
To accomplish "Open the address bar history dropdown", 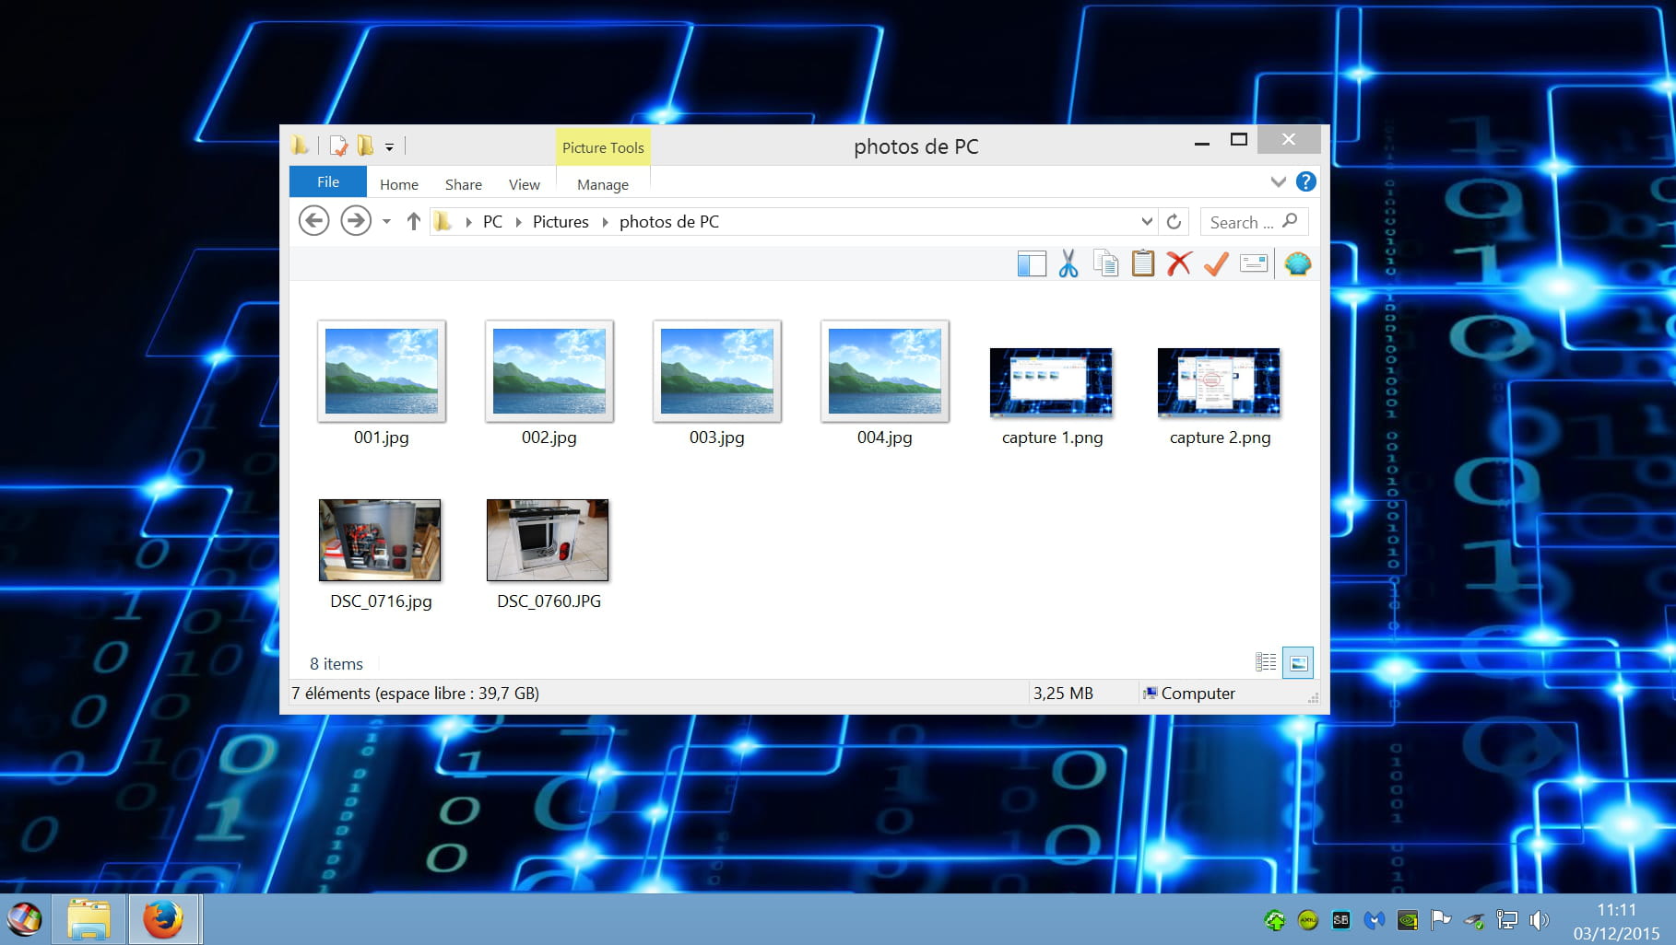I will coord(1147,222).
